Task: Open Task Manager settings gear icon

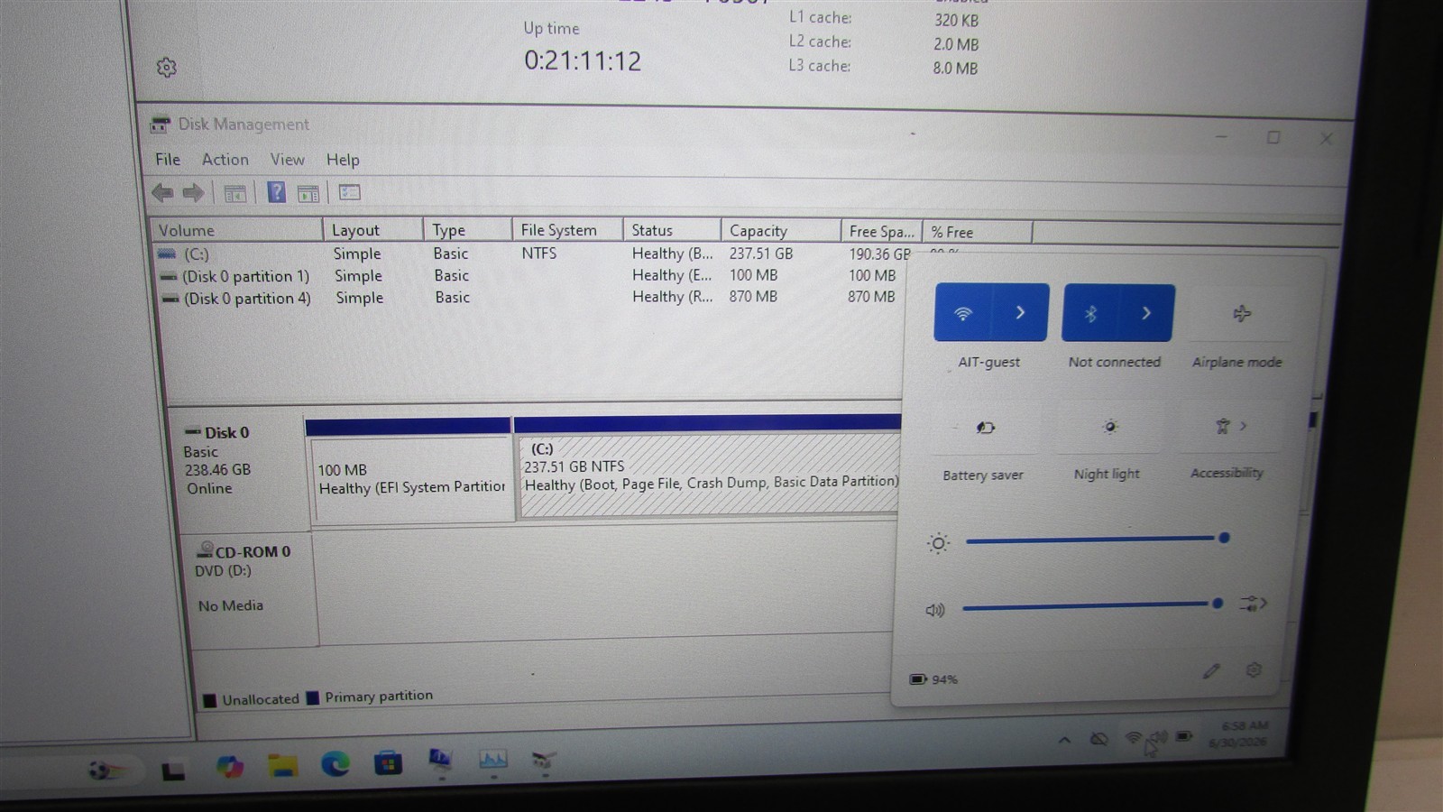Action: click(166, 68)
